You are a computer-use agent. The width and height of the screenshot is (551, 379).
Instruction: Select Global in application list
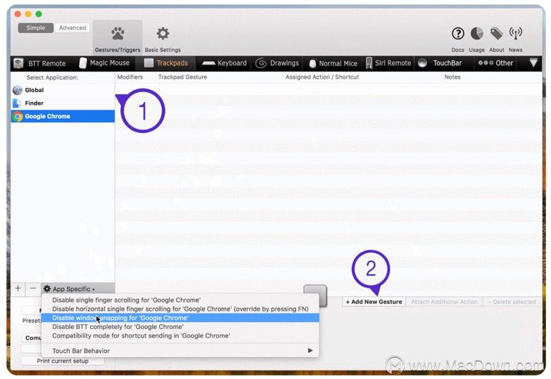[63, 90]
